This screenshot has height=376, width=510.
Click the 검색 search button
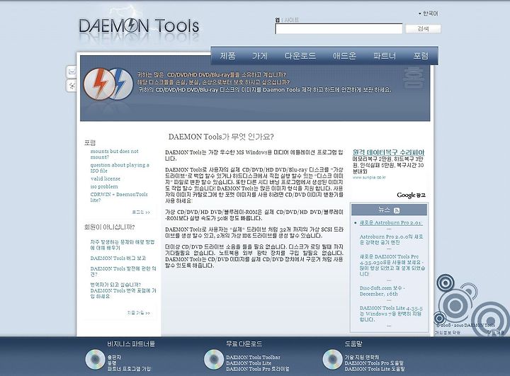point(423,28)
